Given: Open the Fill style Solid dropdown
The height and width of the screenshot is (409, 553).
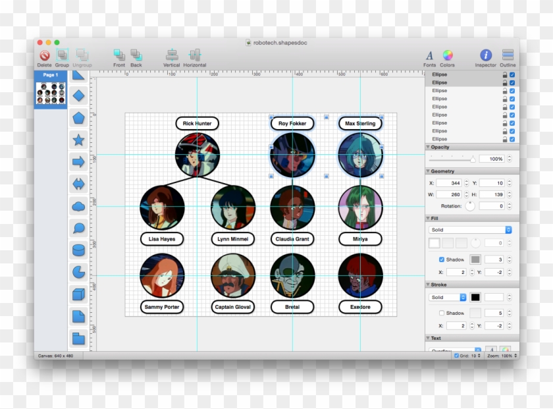Looking at the screenshot, I should [470, 230].
